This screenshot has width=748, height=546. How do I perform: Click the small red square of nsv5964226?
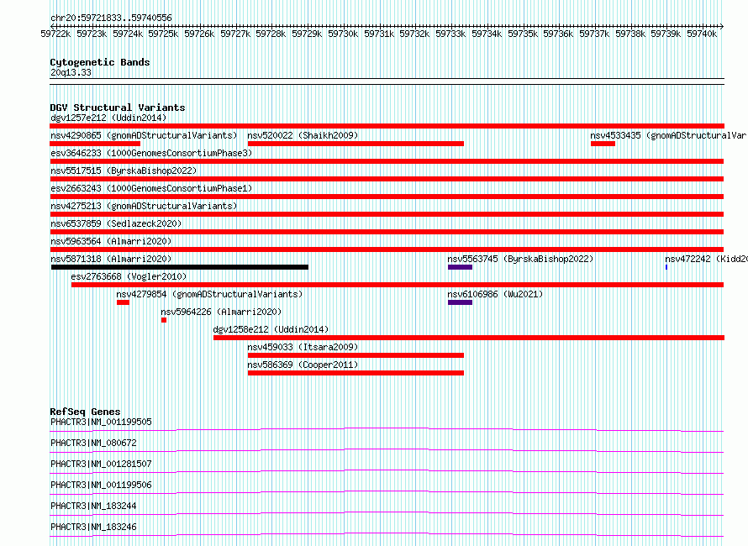click(164, 320)
